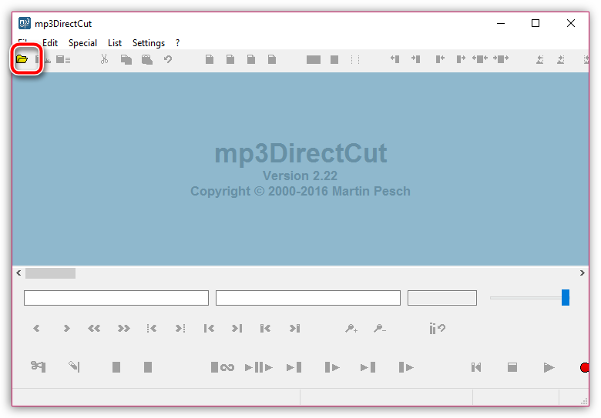Click the single left chevron navigation button
This screenshot has height=418, width=601.
pos(36,328)
